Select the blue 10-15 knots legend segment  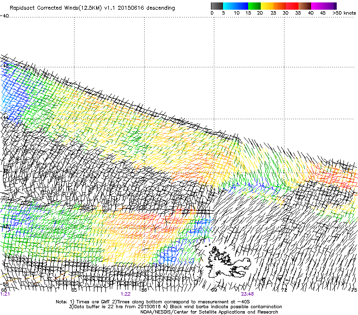click(242, 6)
